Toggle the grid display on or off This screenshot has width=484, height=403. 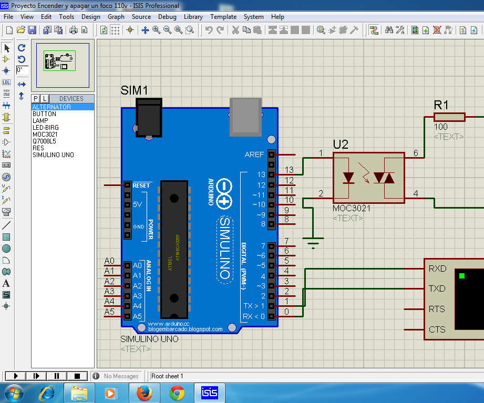(115, 30)
